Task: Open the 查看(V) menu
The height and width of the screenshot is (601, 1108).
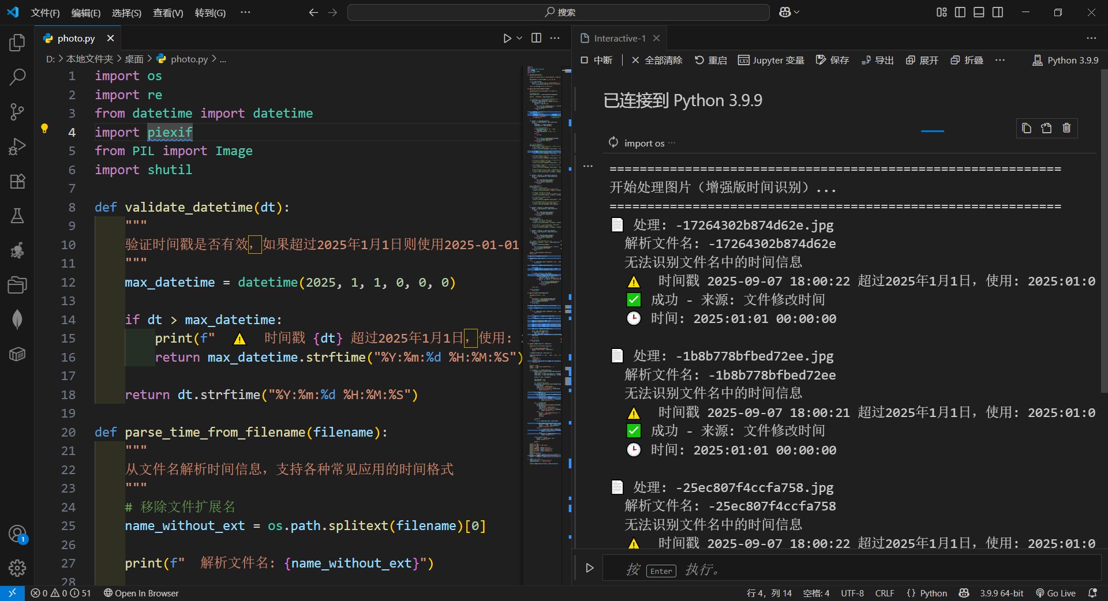Action: [x=168, y=13]
